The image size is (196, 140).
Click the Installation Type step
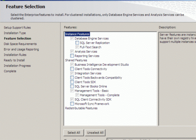point(15,33)
